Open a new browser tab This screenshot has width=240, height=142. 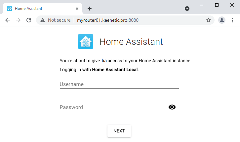point(90,9)
